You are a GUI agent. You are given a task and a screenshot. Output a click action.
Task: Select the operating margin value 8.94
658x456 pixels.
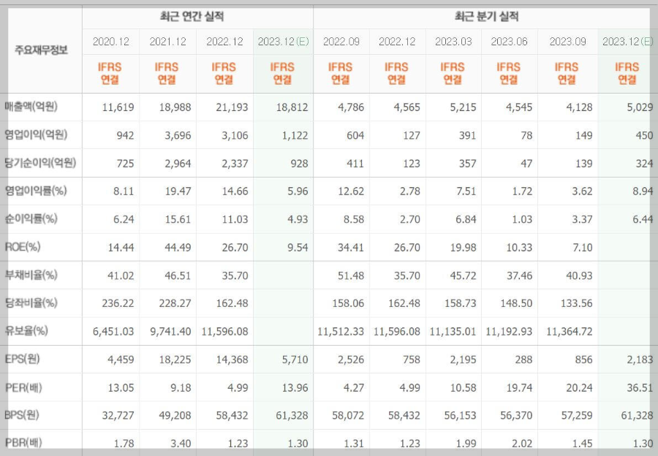coord(643,191)
